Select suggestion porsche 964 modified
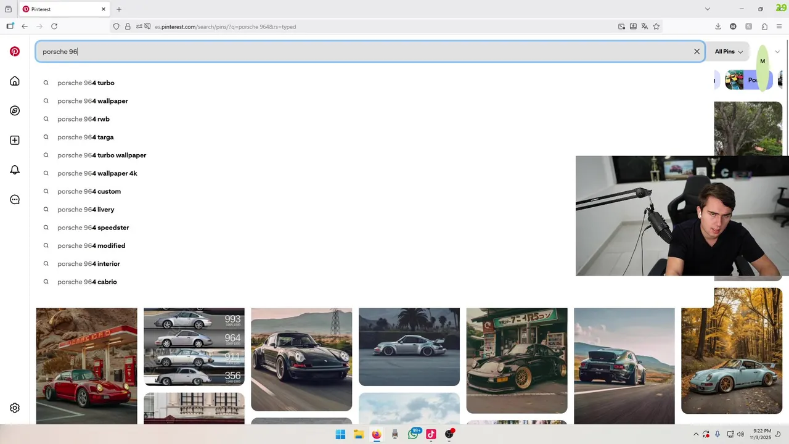This screenshot has width=789, height=444. pos(91,245)
